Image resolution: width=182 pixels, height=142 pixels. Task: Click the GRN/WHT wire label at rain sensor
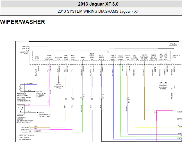38,131
